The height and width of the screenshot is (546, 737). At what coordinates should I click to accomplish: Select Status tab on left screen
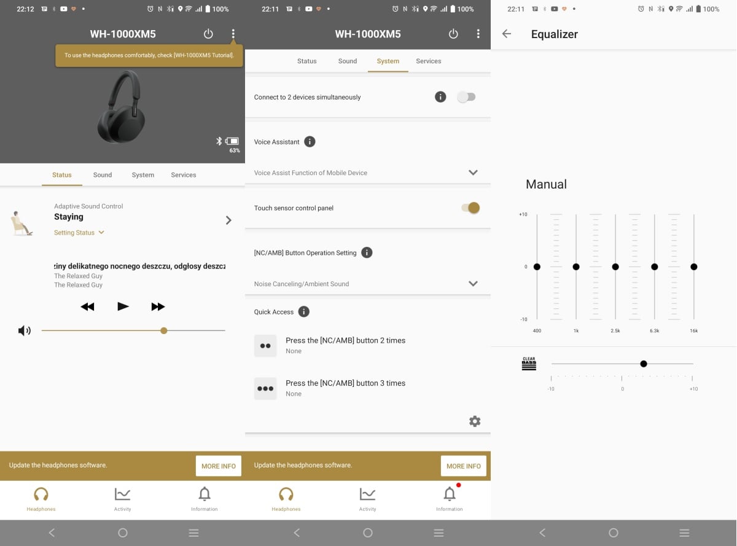pos(62,175)
